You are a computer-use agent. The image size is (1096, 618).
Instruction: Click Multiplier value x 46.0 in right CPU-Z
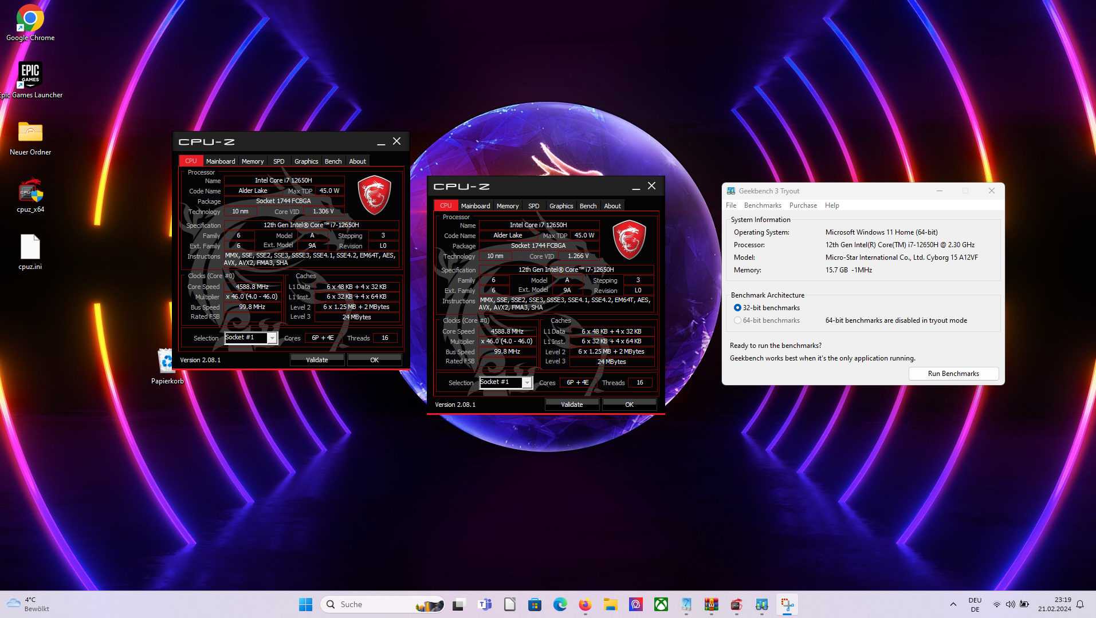pyautogui.click(x=507, y=342)
